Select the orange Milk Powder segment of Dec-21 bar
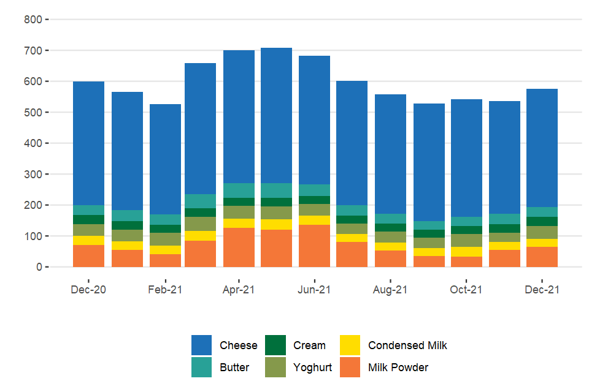 click(x=542, y=257)
